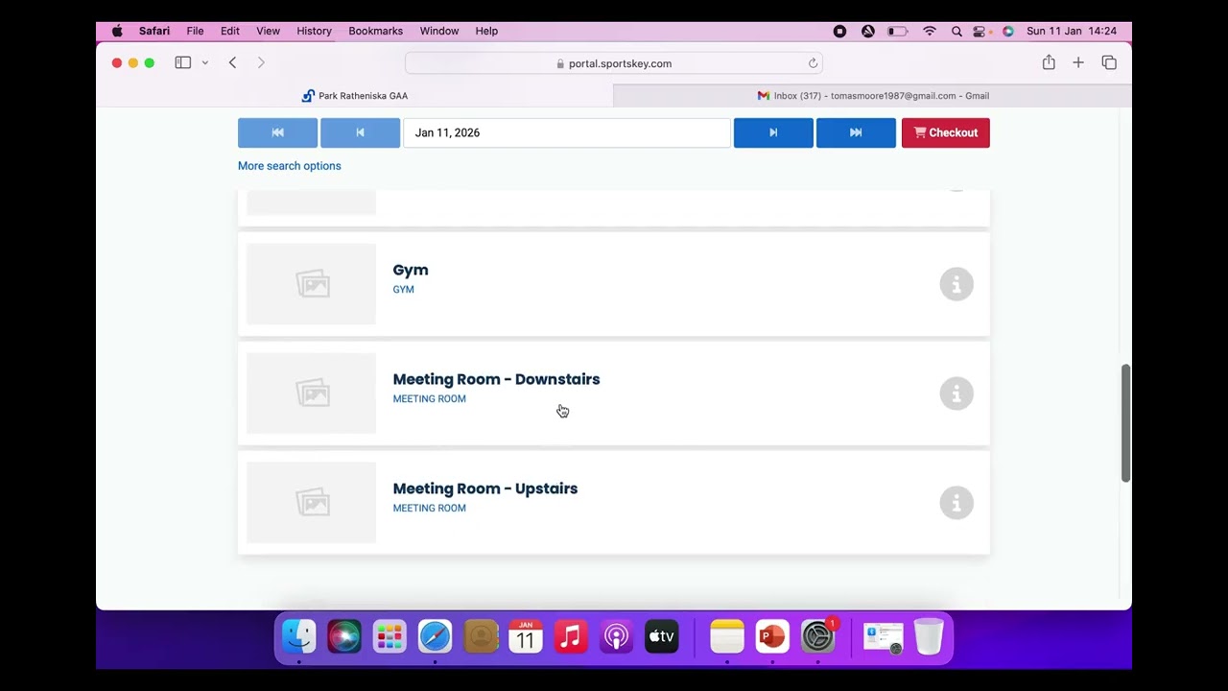Open Calendar from the Dock
This screenshot has height=691, width=1228.
point(526,636)
